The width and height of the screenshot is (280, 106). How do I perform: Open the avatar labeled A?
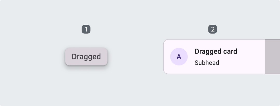(179, 57)
